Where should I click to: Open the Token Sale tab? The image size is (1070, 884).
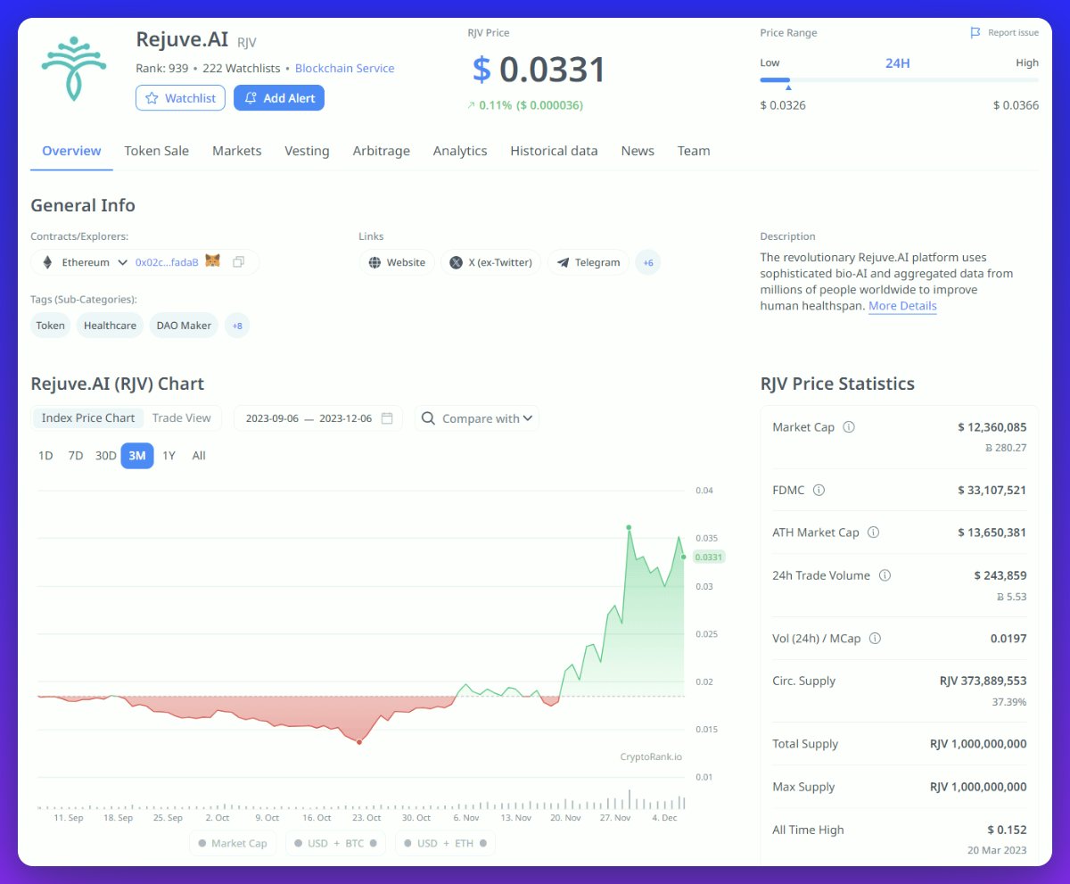(156, 151)
